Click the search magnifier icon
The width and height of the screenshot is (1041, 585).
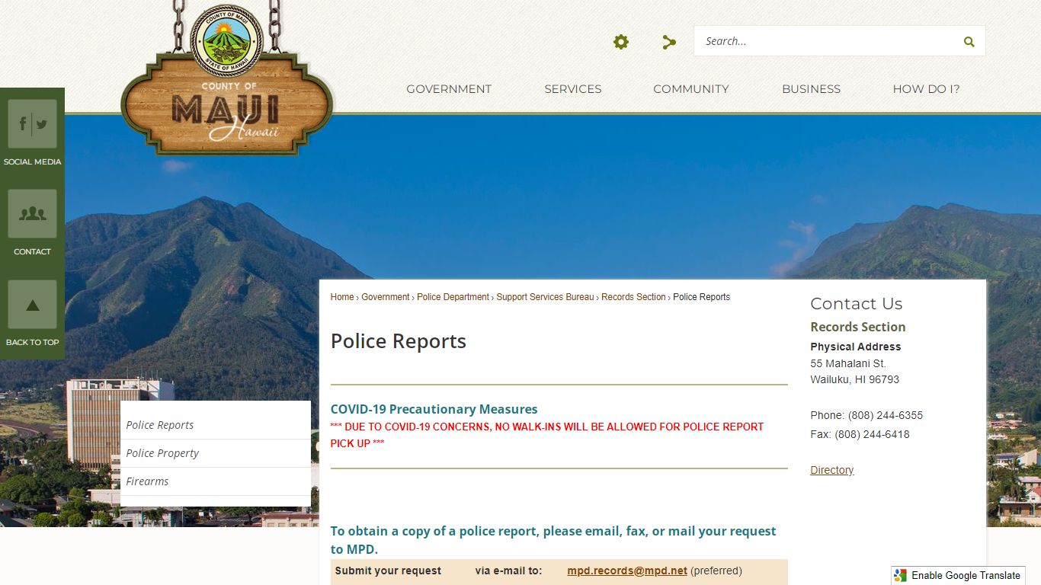click(969, 42)
